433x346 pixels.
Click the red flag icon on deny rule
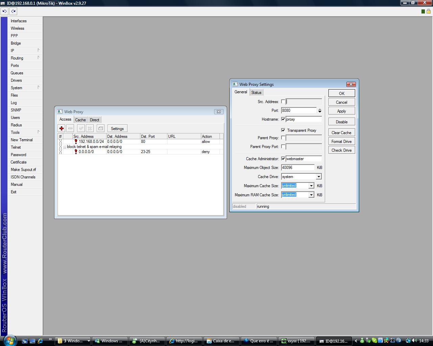(76, 152)
